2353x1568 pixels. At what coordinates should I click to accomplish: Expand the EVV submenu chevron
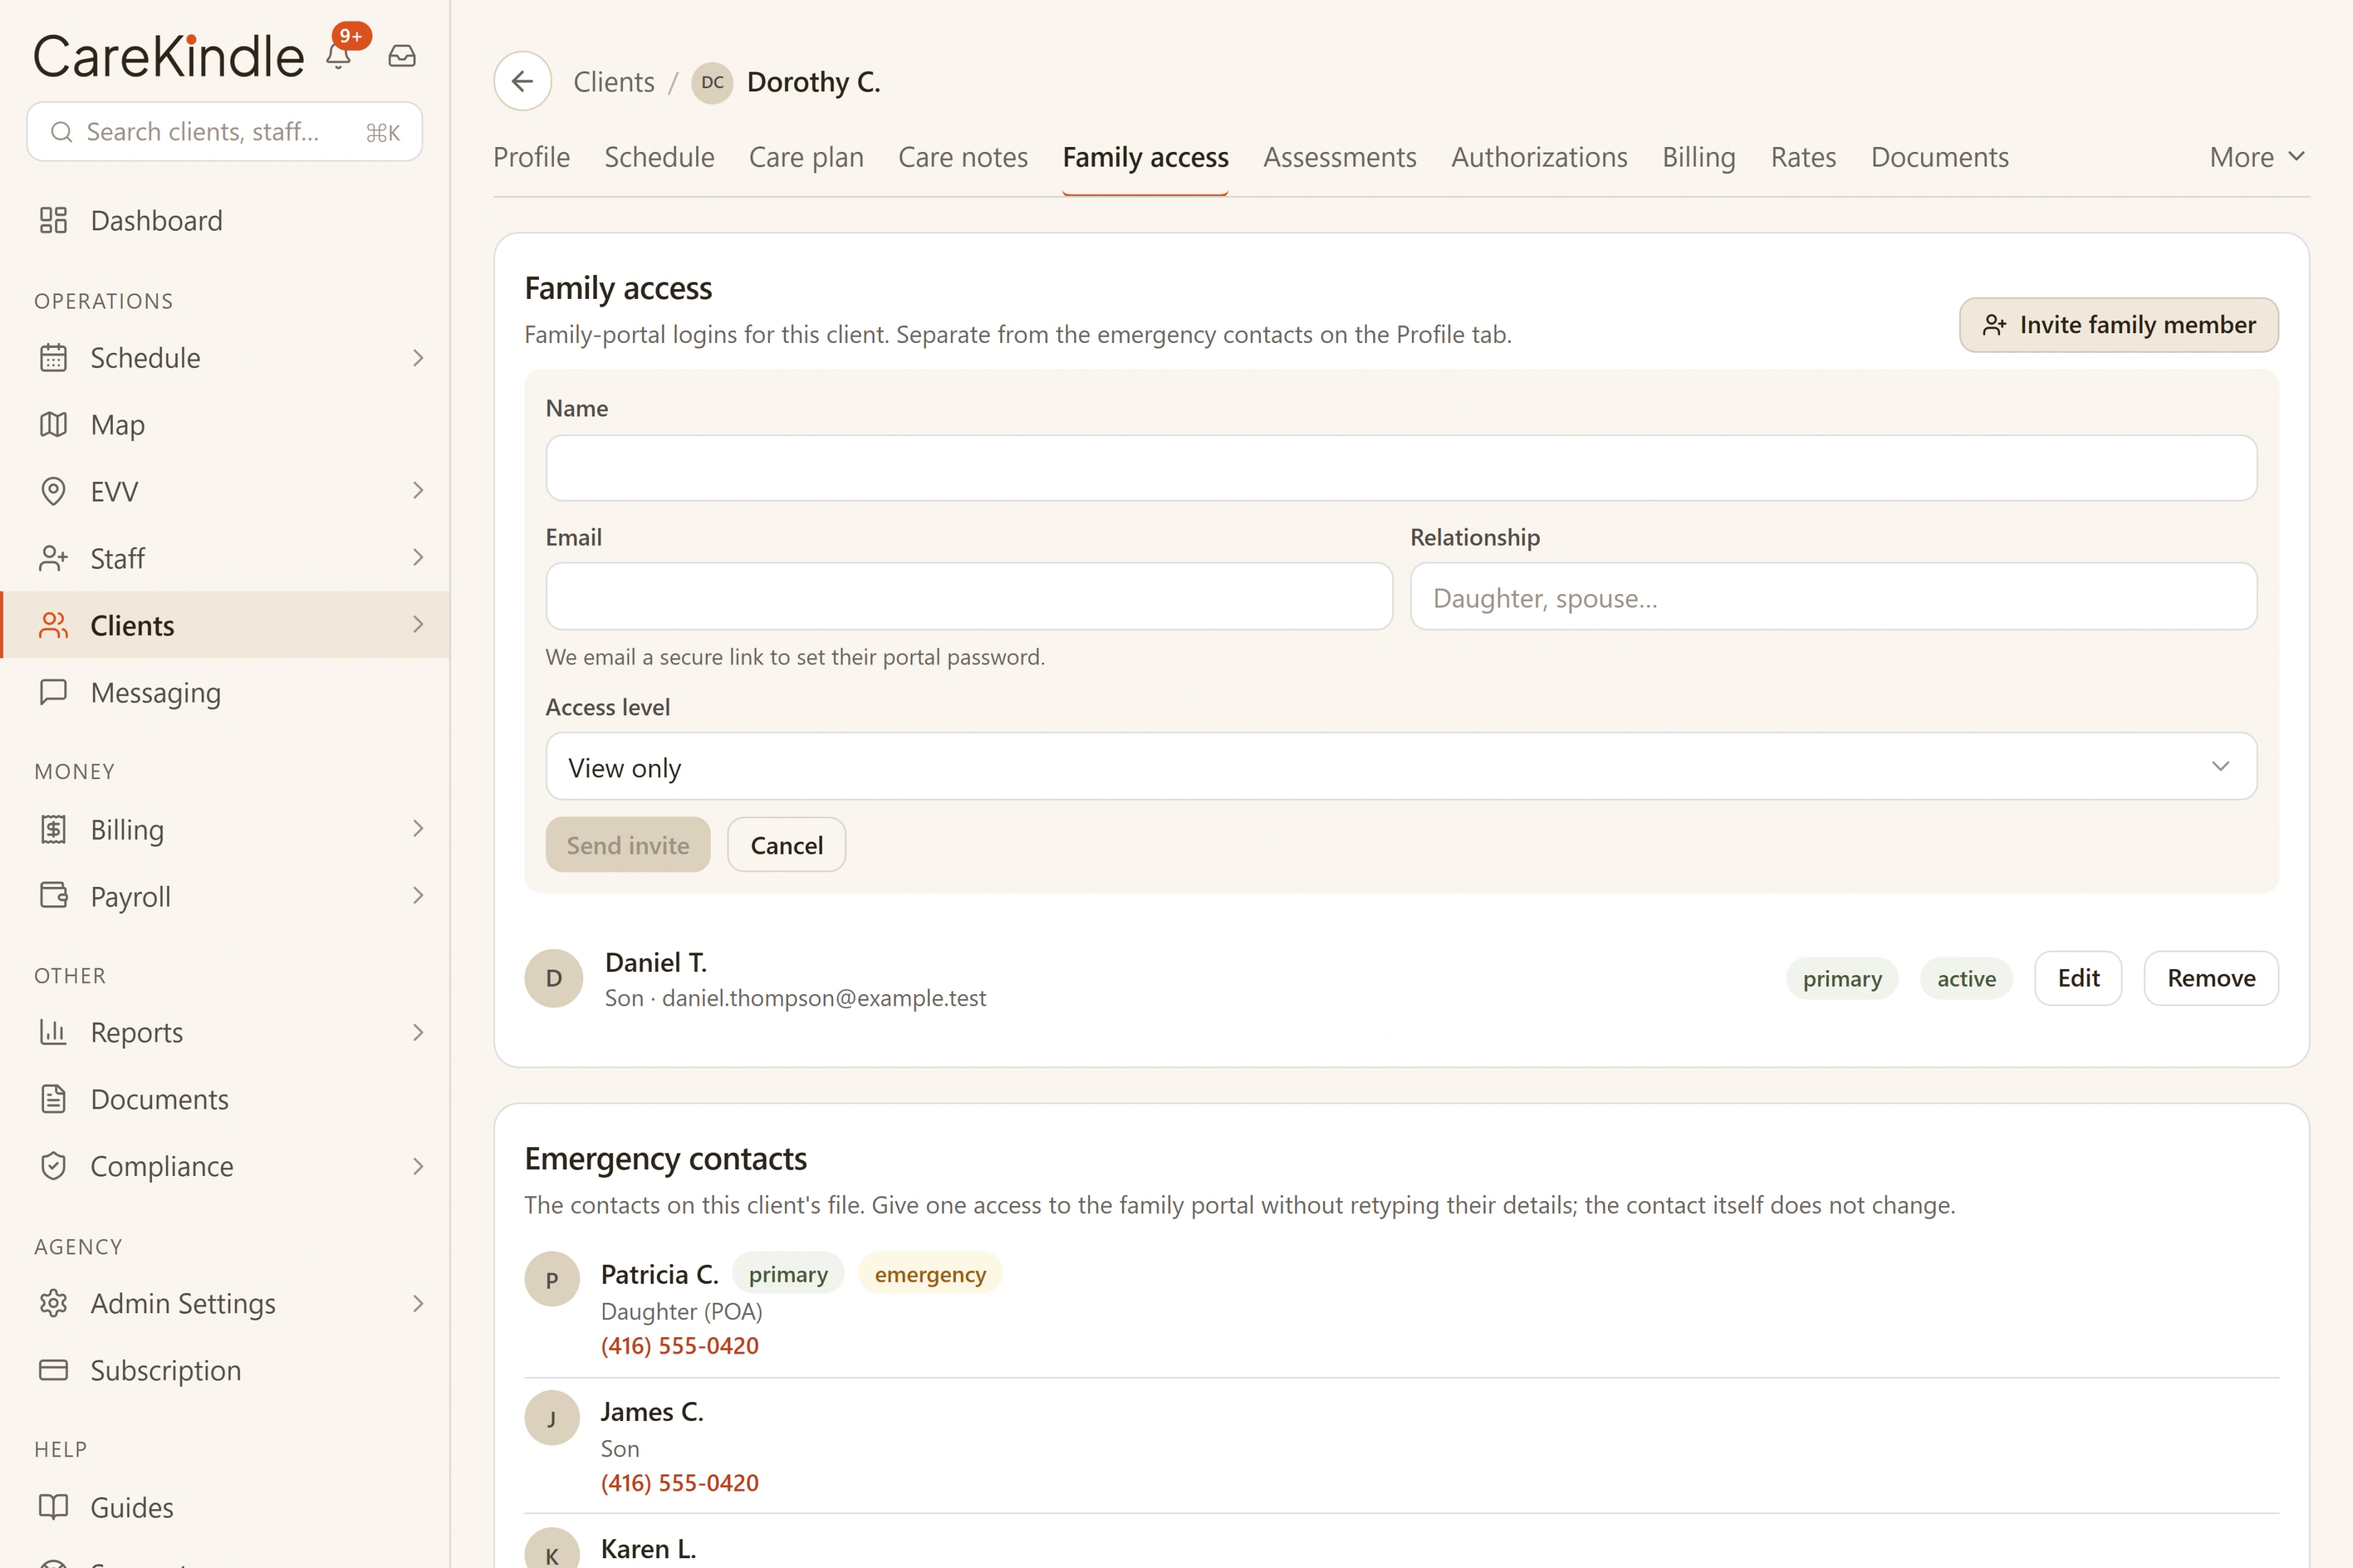(418, 491)
